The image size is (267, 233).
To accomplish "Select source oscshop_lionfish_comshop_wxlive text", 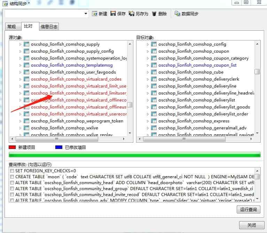I will pyautogui.click(x=64, y=128).
